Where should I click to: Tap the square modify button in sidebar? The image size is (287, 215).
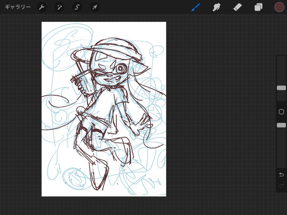[282, 112]
